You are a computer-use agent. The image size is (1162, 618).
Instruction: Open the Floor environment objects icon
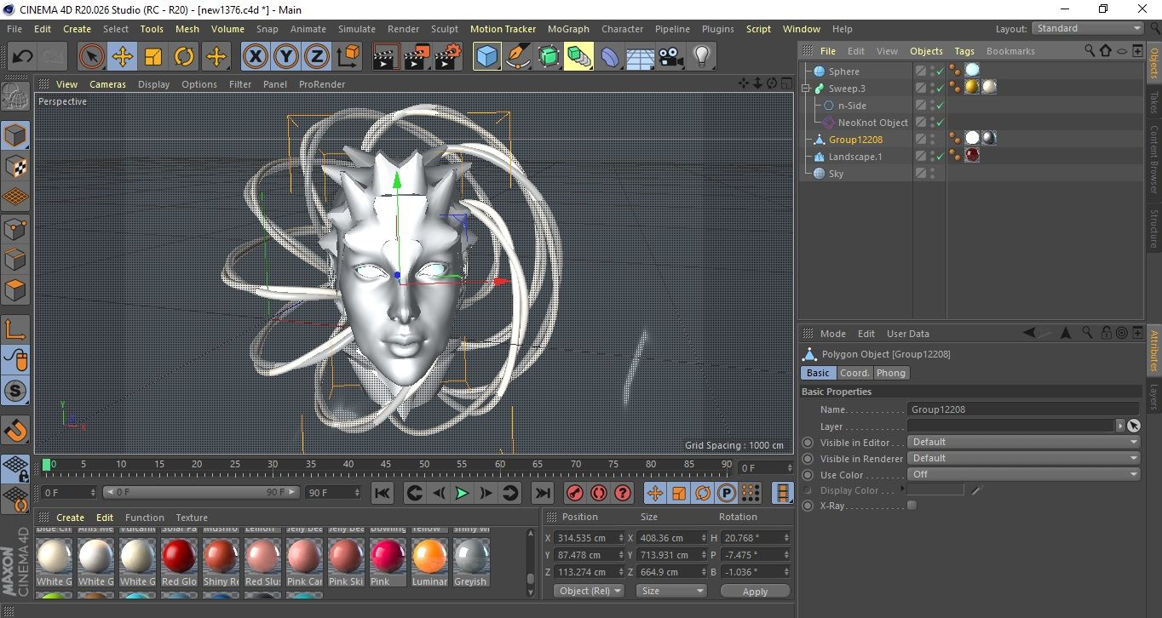pos(640,57)
